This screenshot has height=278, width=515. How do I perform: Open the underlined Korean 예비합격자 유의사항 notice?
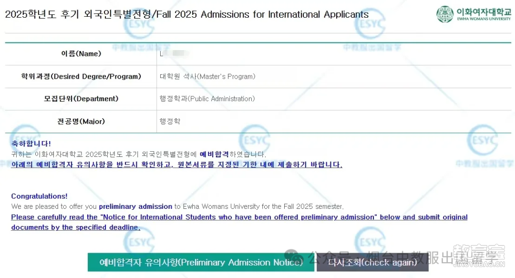point(177,165)
